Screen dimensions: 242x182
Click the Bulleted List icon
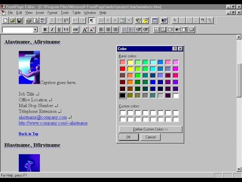pyautogui.click(x=132, y=30)
